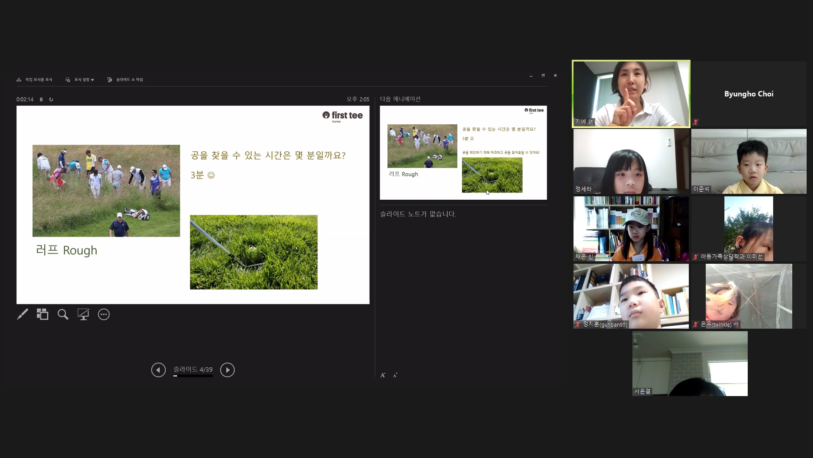Open more slide show options ellipsis

coord(104,314)
